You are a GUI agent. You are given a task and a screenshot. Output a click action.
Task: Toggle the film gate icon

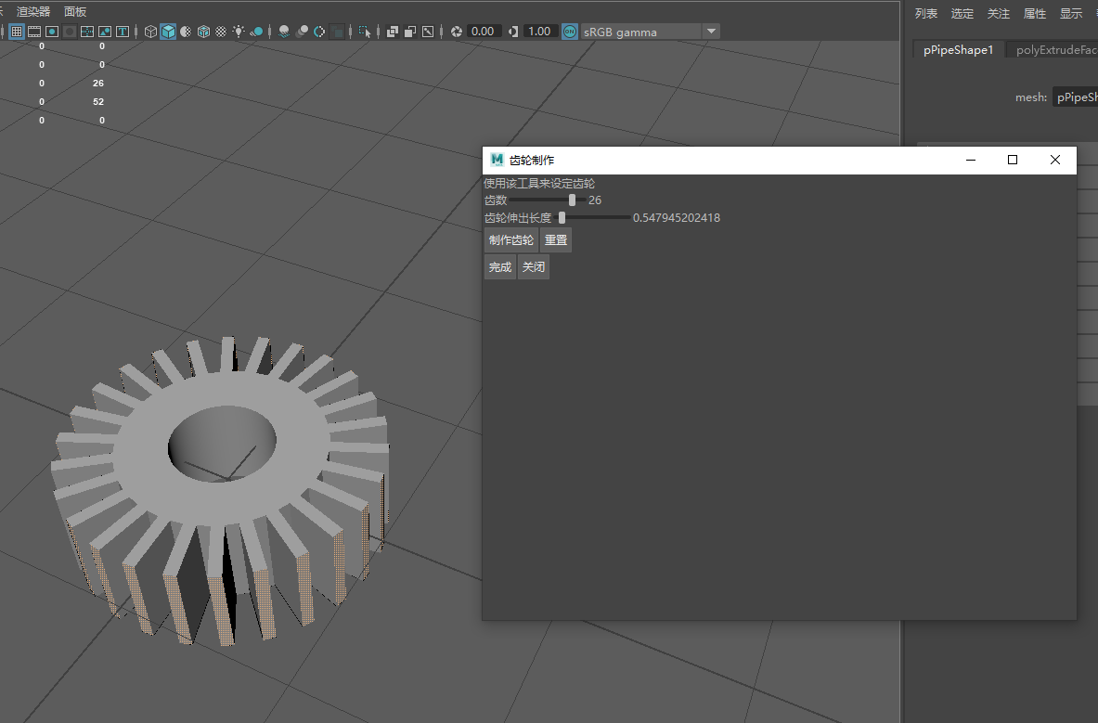34,32
